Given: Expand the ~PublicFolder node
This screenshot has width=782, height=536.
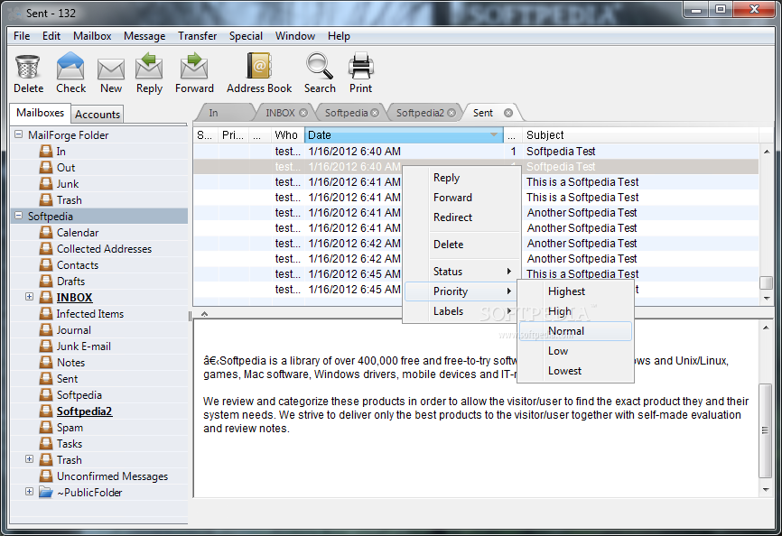Looking at the screenshot, I should tap(30, 492).
